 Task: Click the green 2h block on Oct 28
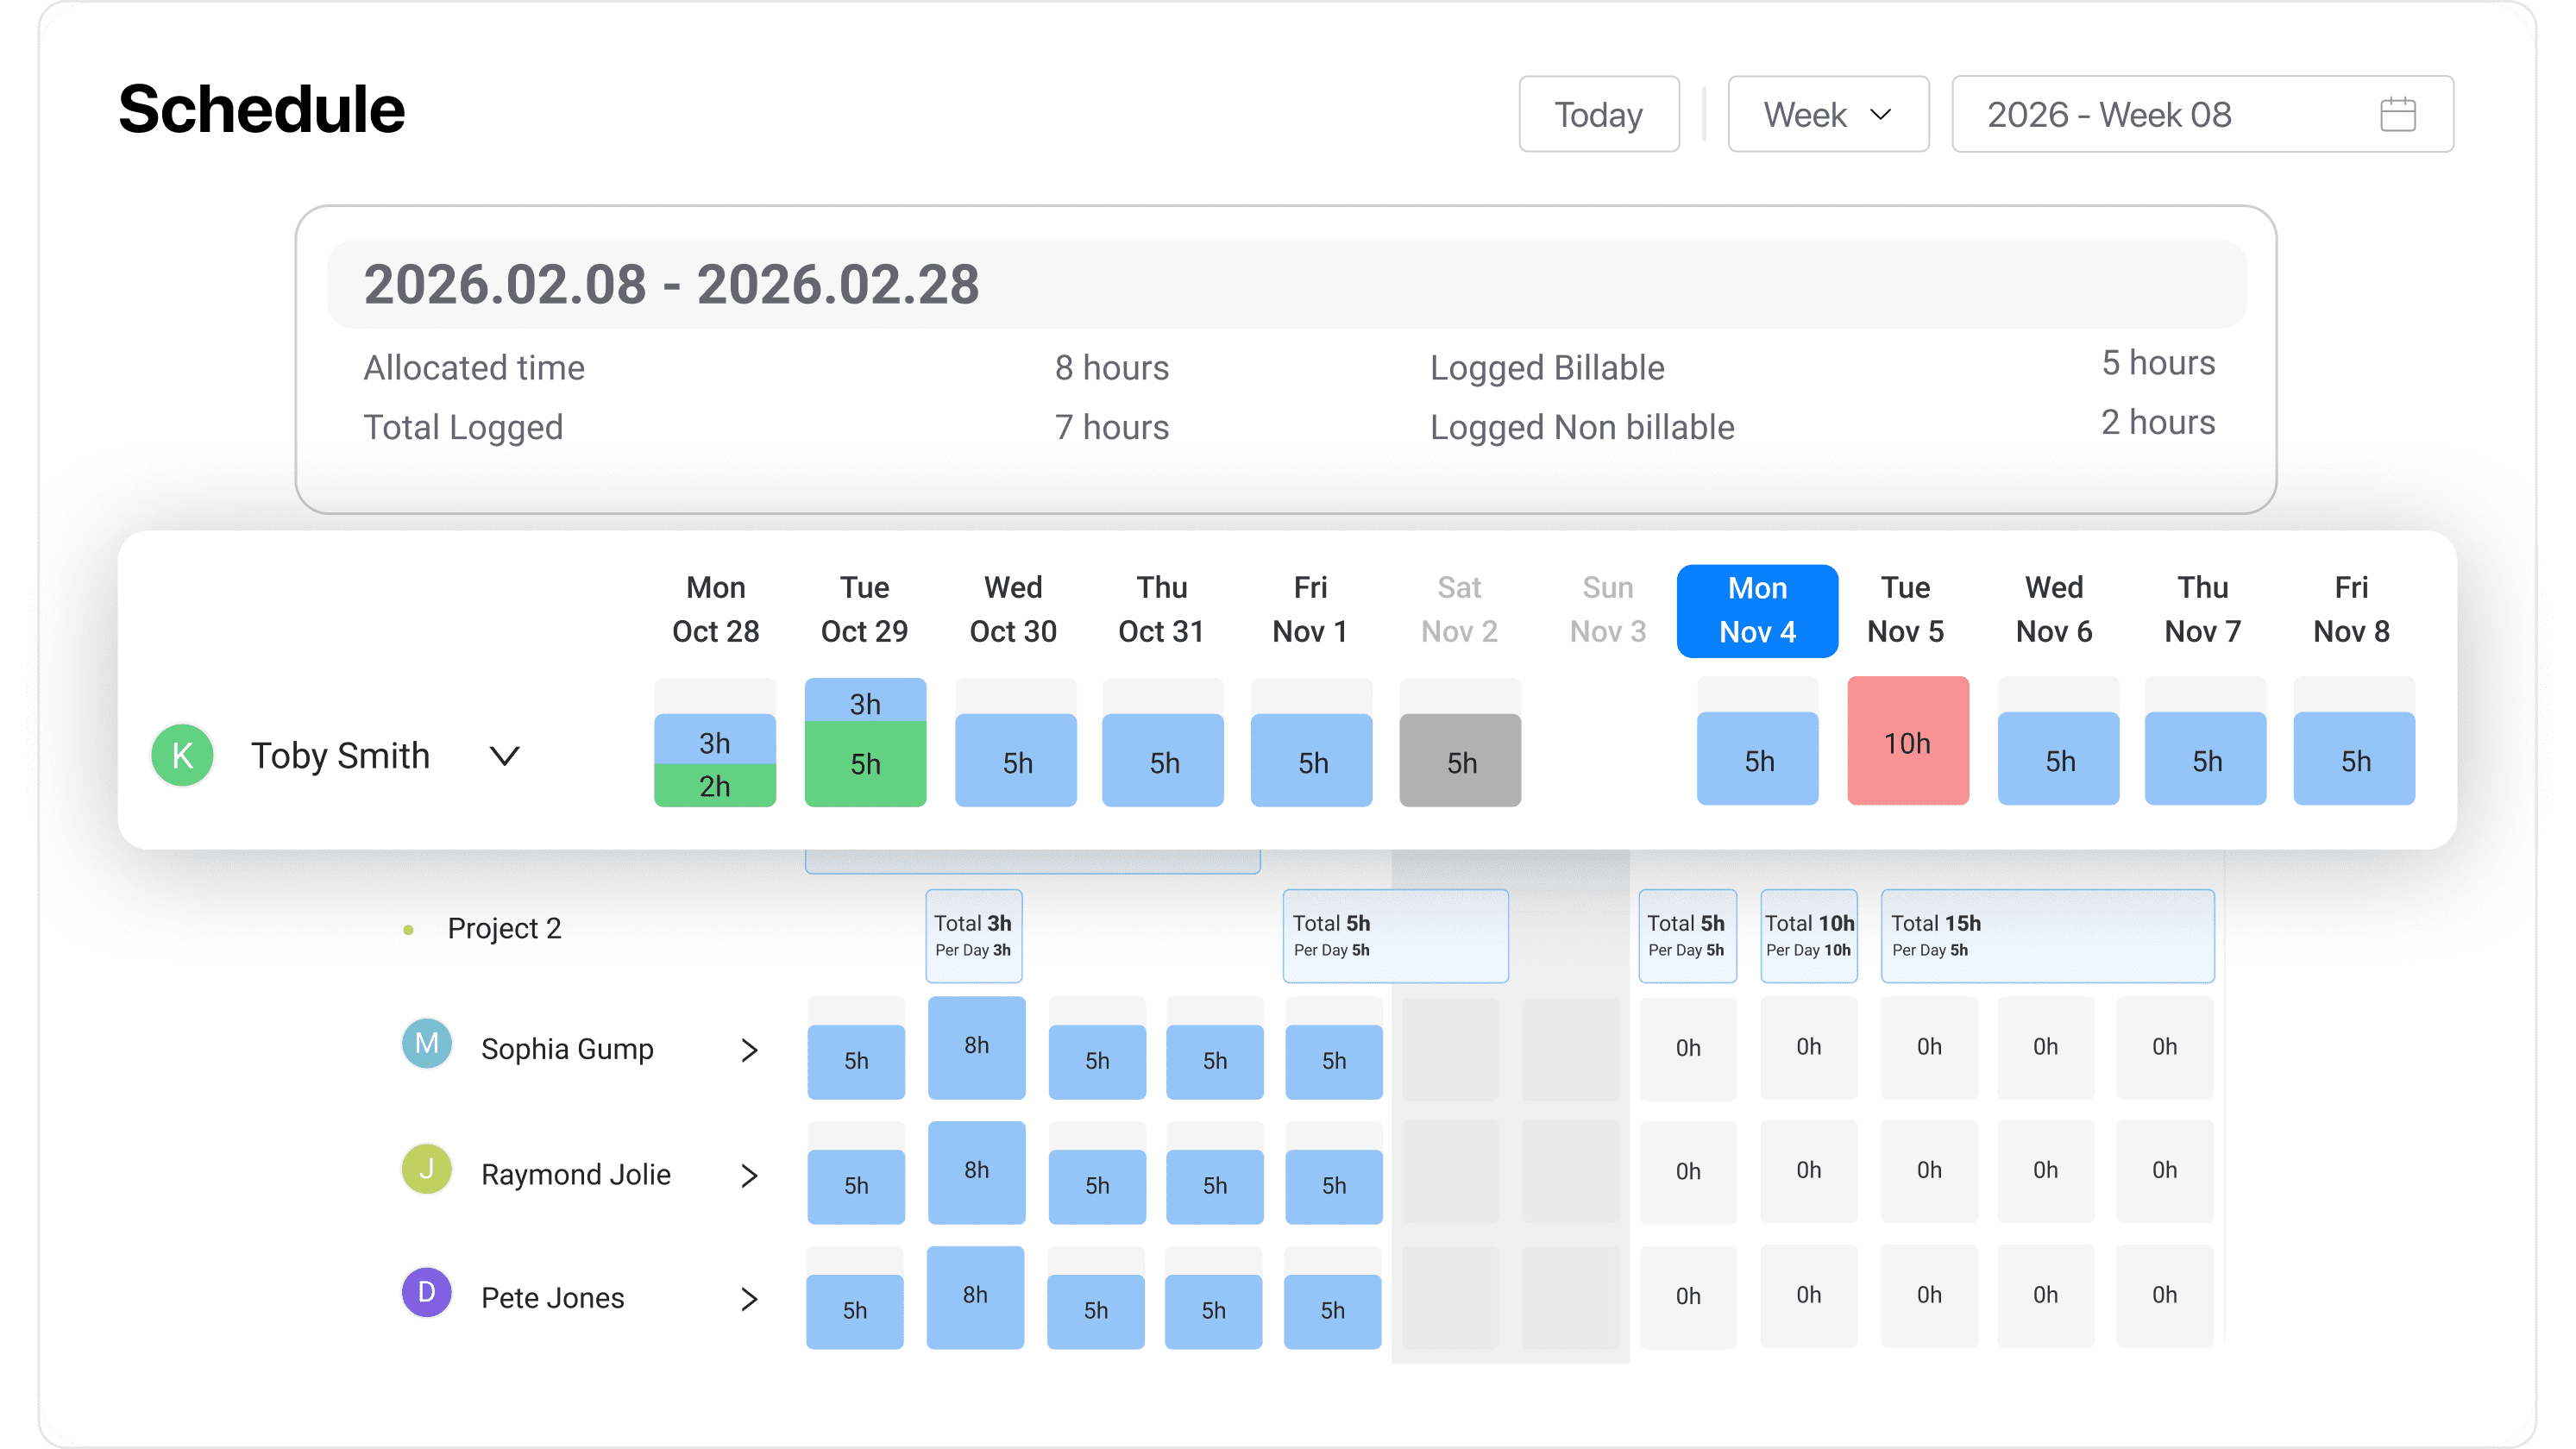coord(714,786)
